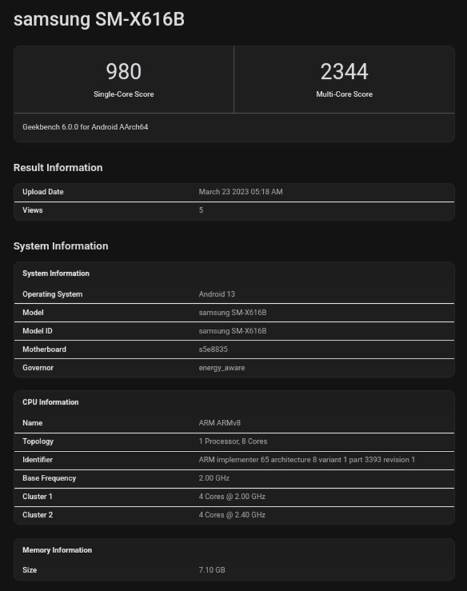Select the ARM implementer identifier text
The image size is (467, 591).
[307, 460]
